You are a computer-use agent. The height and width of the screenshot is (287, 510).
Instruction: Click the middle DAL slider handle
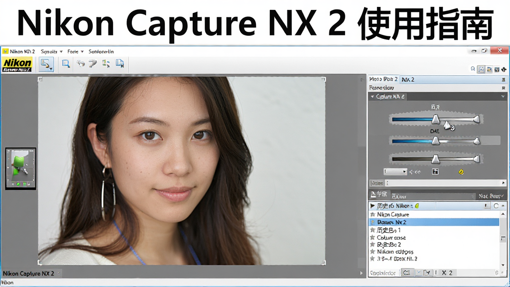click(435, 141)
